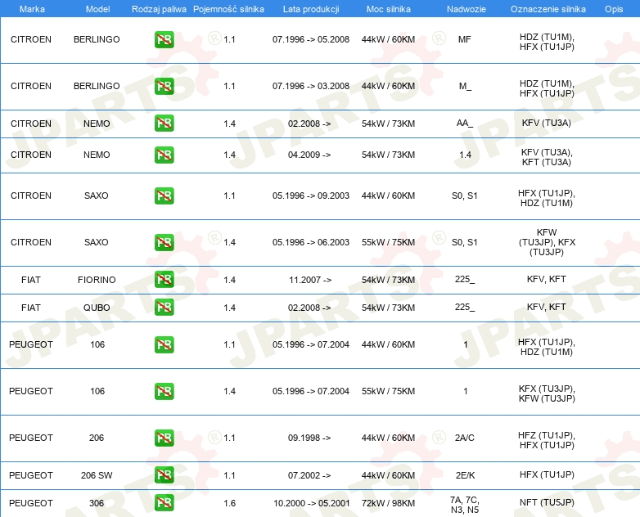This screenshot has width=640, height=517.
Task: Click the petrol icon in the Nemo 04.2009 row
Action: [164, 155]
